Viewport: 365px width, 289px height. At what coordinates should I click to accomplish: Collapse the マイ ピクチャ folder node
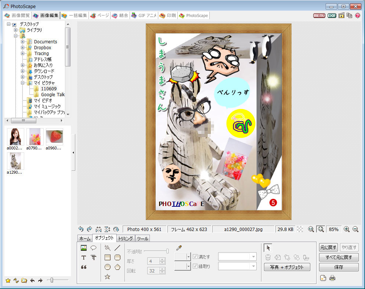[x=22, y=83]
